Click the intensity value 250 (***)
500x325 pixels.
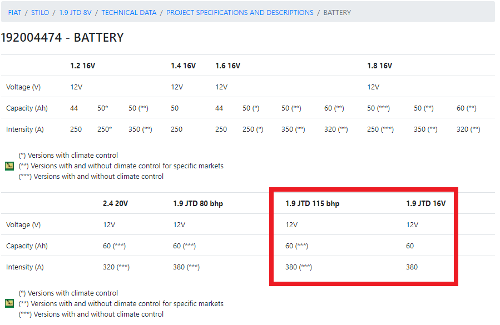coord(380,129)
